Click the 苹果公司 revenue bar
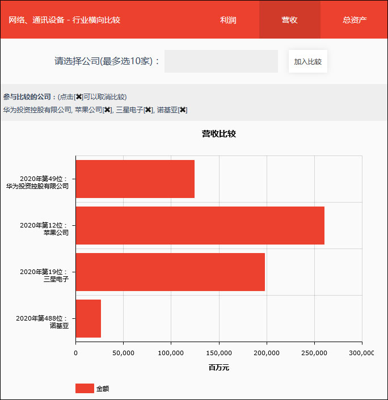388x400 pixels. coord(200,225)
